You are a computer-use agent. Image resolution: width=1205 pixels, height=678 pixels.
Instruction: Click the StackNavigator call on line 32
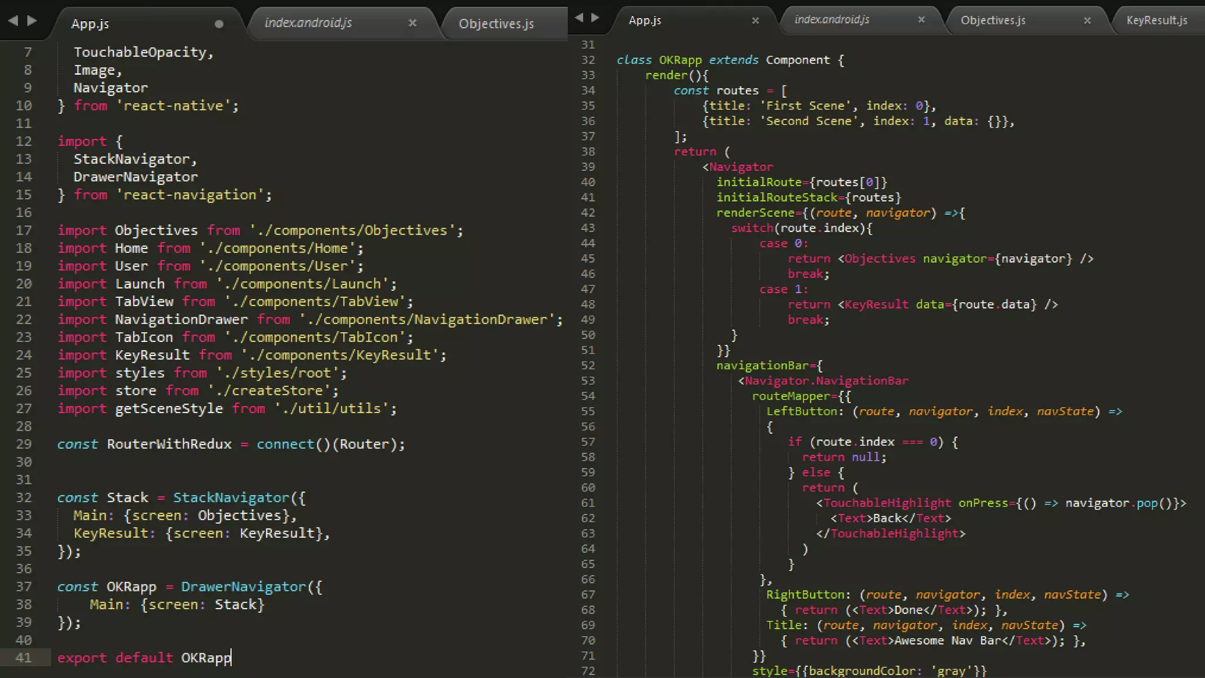pyautogui.click(x=231, y=498)
